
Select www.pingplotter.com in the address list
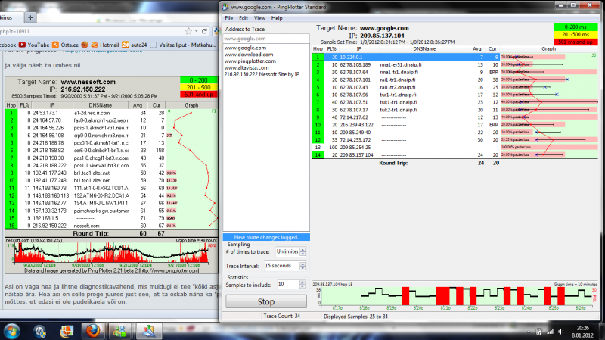pos(251,61)
